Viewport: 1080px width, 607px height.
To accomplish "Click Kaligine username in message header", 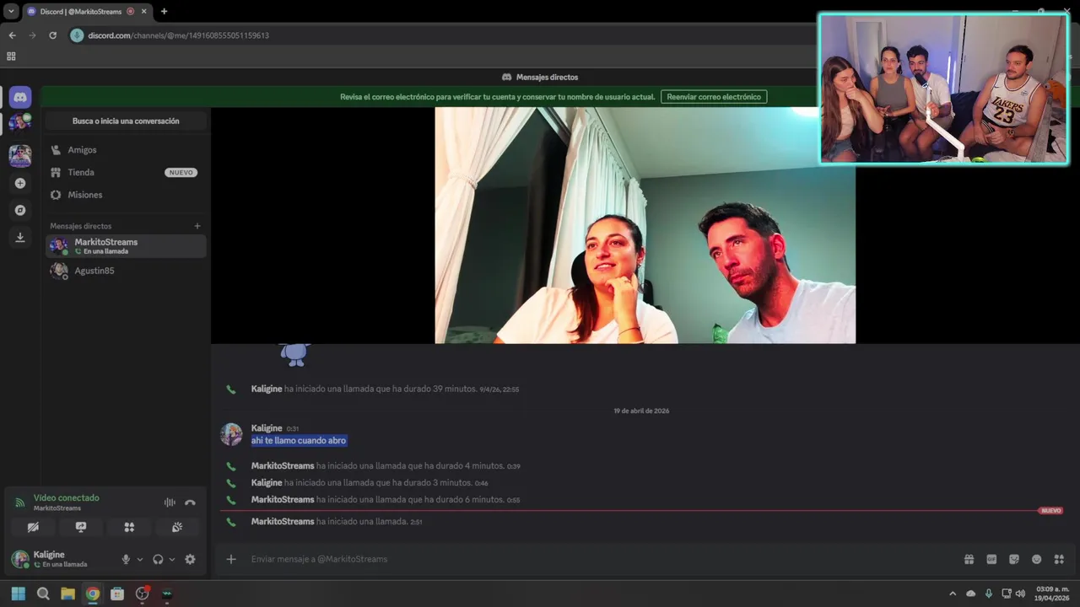I will (267, 428).
